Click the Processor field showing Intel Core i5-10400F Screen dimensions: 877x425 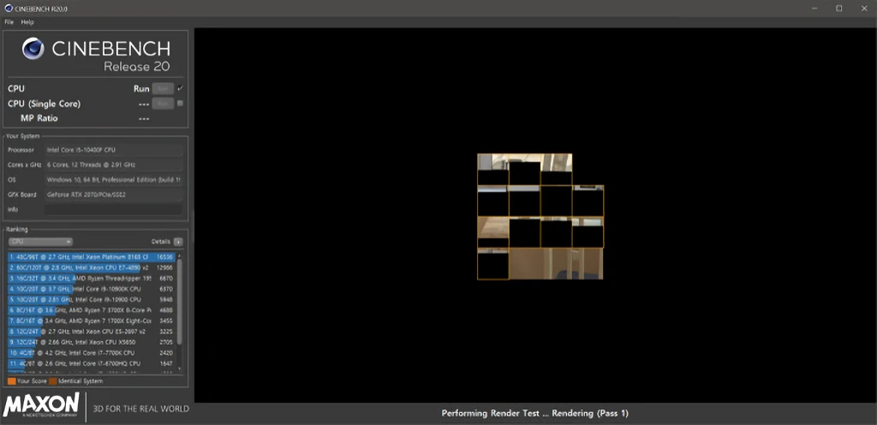coord(114,151)
